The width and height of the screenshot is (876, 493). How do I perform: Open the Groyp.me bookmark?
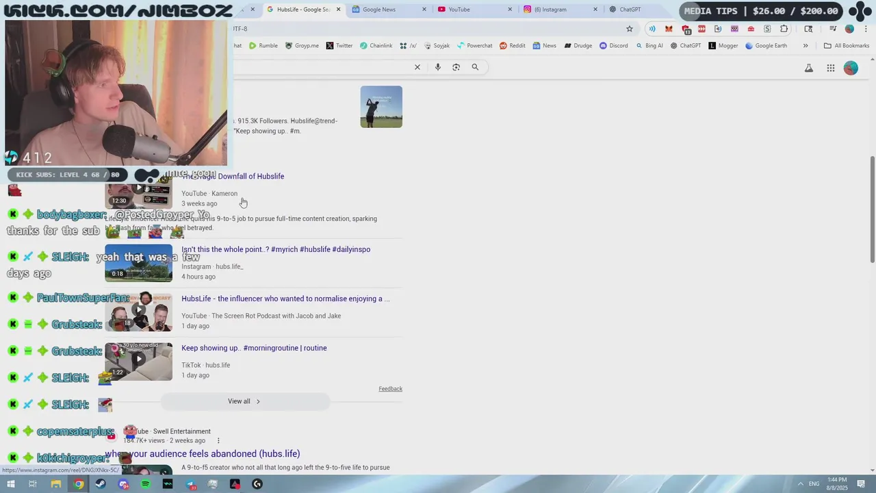click(x=302, y=46)
